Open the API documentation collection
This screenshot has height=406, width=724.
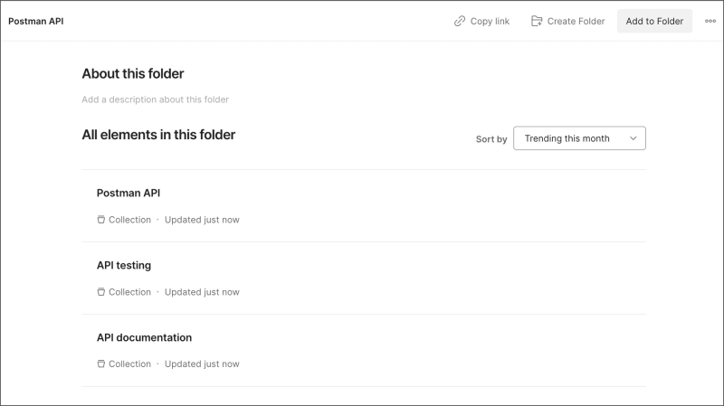[364, 351]
